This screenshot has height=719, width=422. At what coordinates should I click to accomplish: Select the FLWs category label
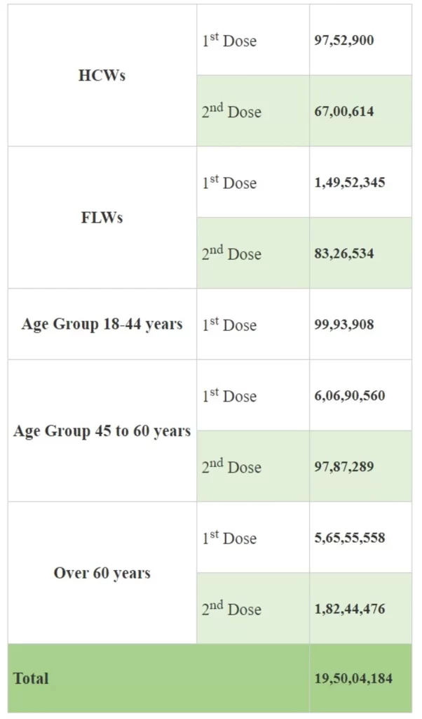102,218
